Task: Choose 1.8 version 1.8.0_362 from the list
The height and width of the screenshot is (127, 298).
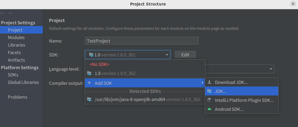Action: [145, 73]
